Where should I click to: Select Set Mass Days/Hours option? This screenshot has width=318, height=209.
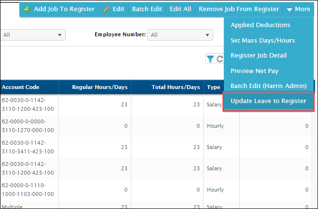(x=263, y=40)
